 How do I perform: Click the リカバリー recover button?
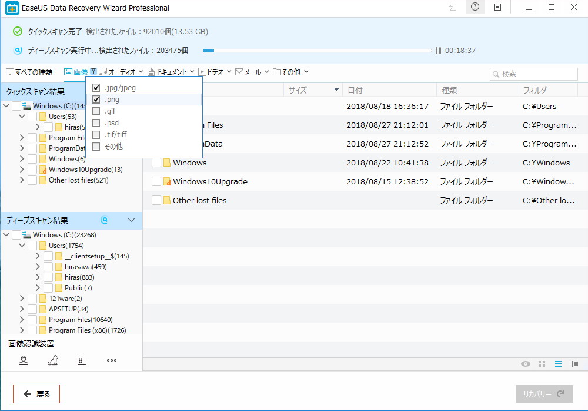(x=544, y=394)
